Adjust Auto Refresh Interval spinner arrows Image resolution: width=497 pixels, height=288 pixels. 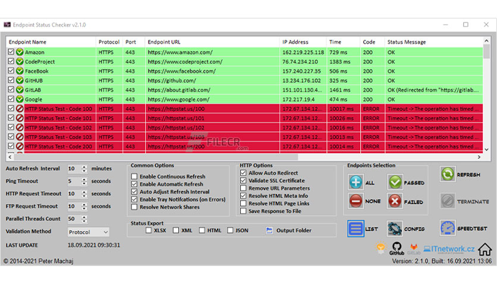[84, 168]
